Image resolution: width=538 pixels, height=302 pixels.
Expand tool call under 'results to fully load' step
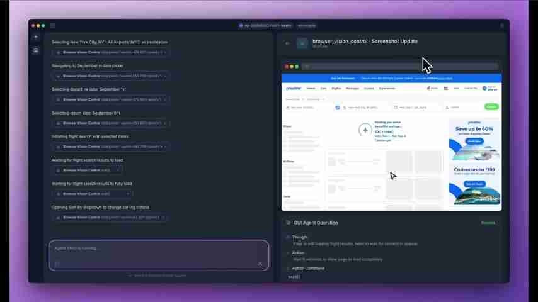pos(93,194)
